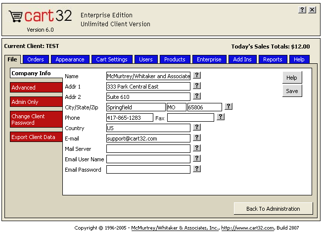The image size is (322, 233).
Task: Click Back To Administration button
Action: pyautogui.click(x=274, y=209)
